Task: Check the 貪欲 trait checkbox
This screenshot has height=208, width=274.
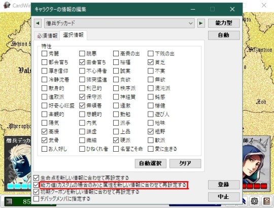Action: [116, 80]
